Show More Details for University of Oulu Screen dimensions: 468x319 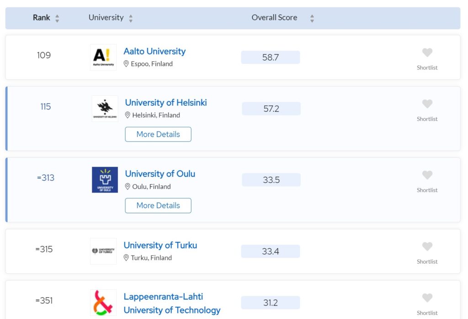click(158, 205)
